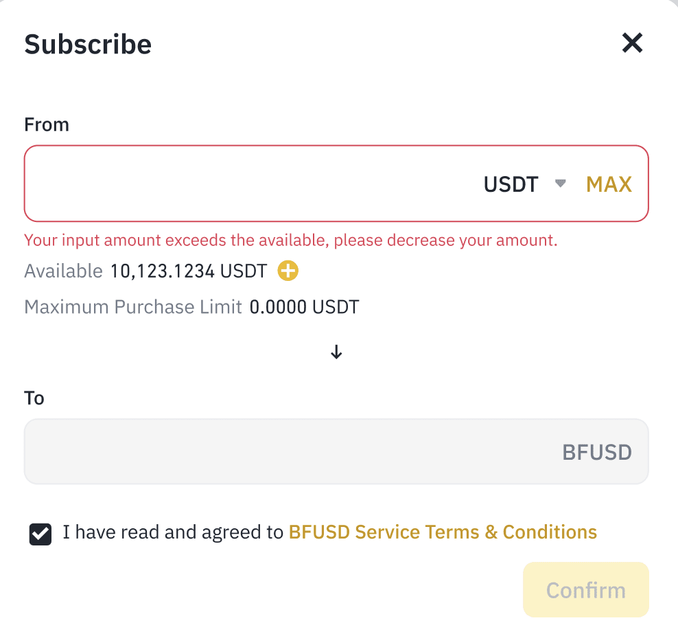Image resolution: width=678 pixels, height=640 pixels.
Task: Click the Confirm button
Action: 586,590
